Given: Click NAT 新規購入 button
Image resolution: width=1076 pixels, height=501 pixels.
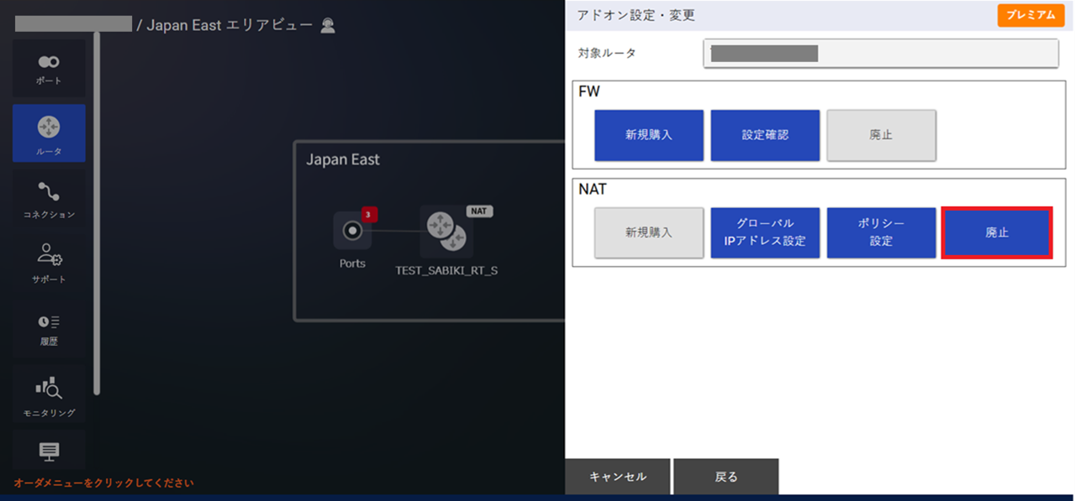Looking at the screenshot, I should tap(649, 232).
